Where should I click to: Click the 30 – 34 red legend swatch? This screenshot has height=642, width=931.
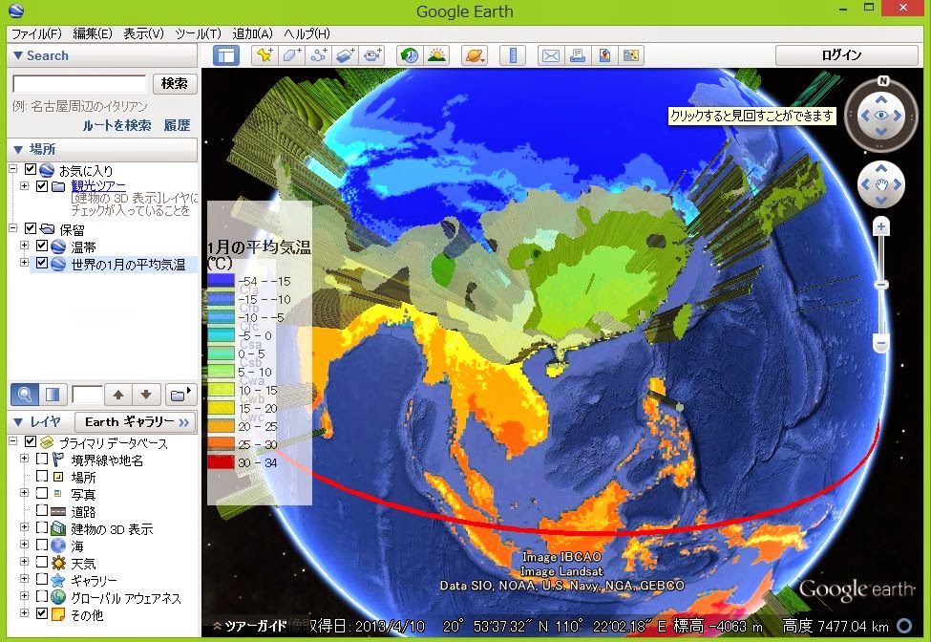click(x=221, y=462)
